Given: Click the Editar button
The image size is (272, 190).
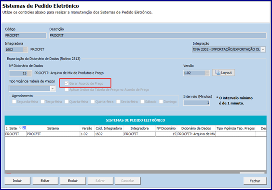Looking at the screenshot, I should [45, 181].
